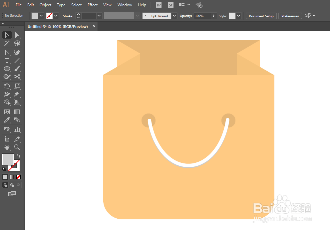
Task: Select the Paintbrush tool
Action: [x=17, y=69]
